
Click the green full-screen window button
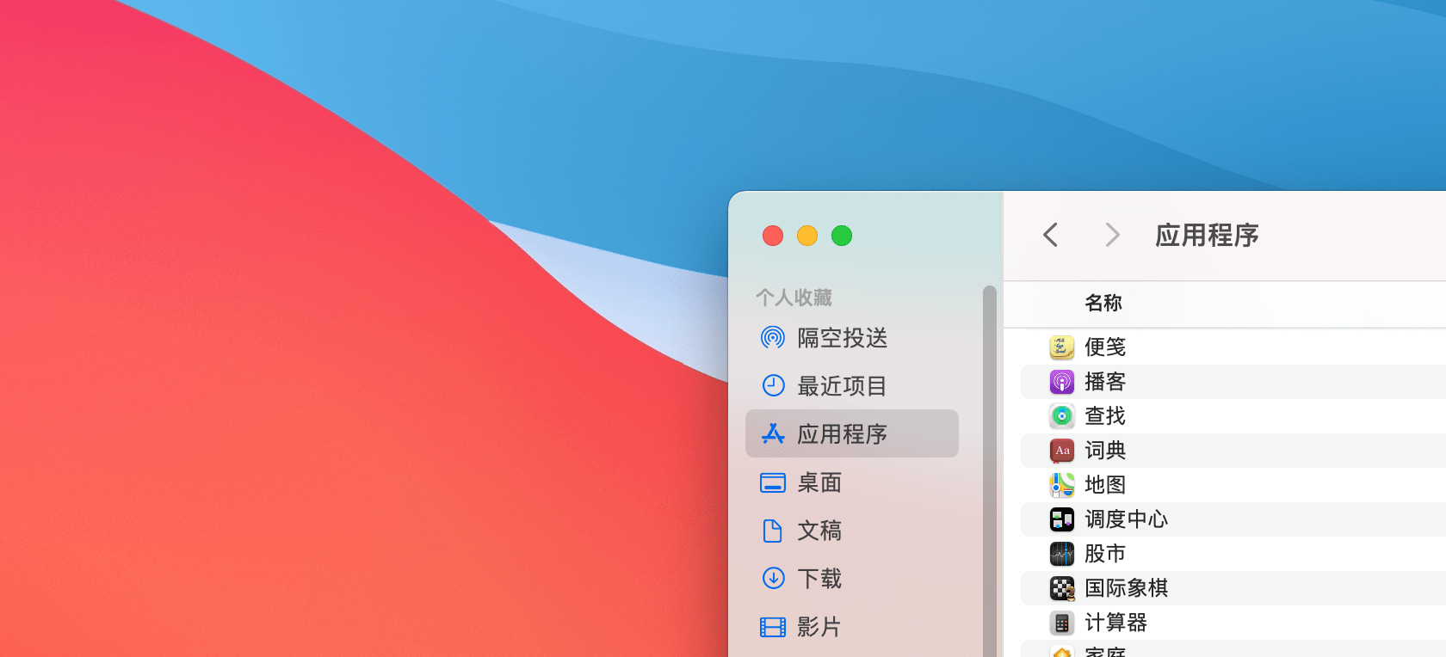click(842, 236)
